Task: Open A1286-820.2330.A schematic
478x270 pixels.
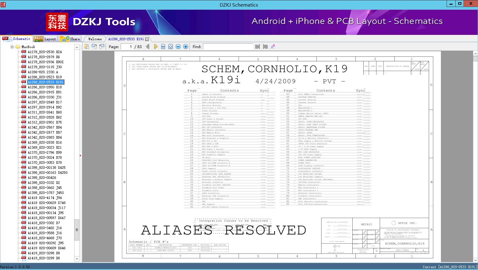Action: [x=43, y=72]
